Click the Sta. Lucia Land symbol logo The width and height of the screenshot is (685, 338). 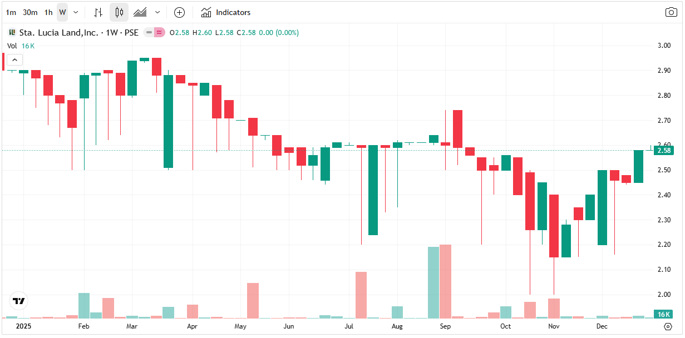12,33
